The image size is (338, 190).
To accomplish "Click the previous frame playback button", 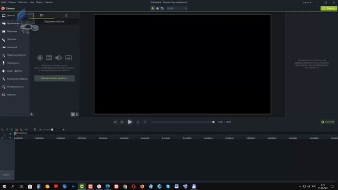I will pos(115,122).
